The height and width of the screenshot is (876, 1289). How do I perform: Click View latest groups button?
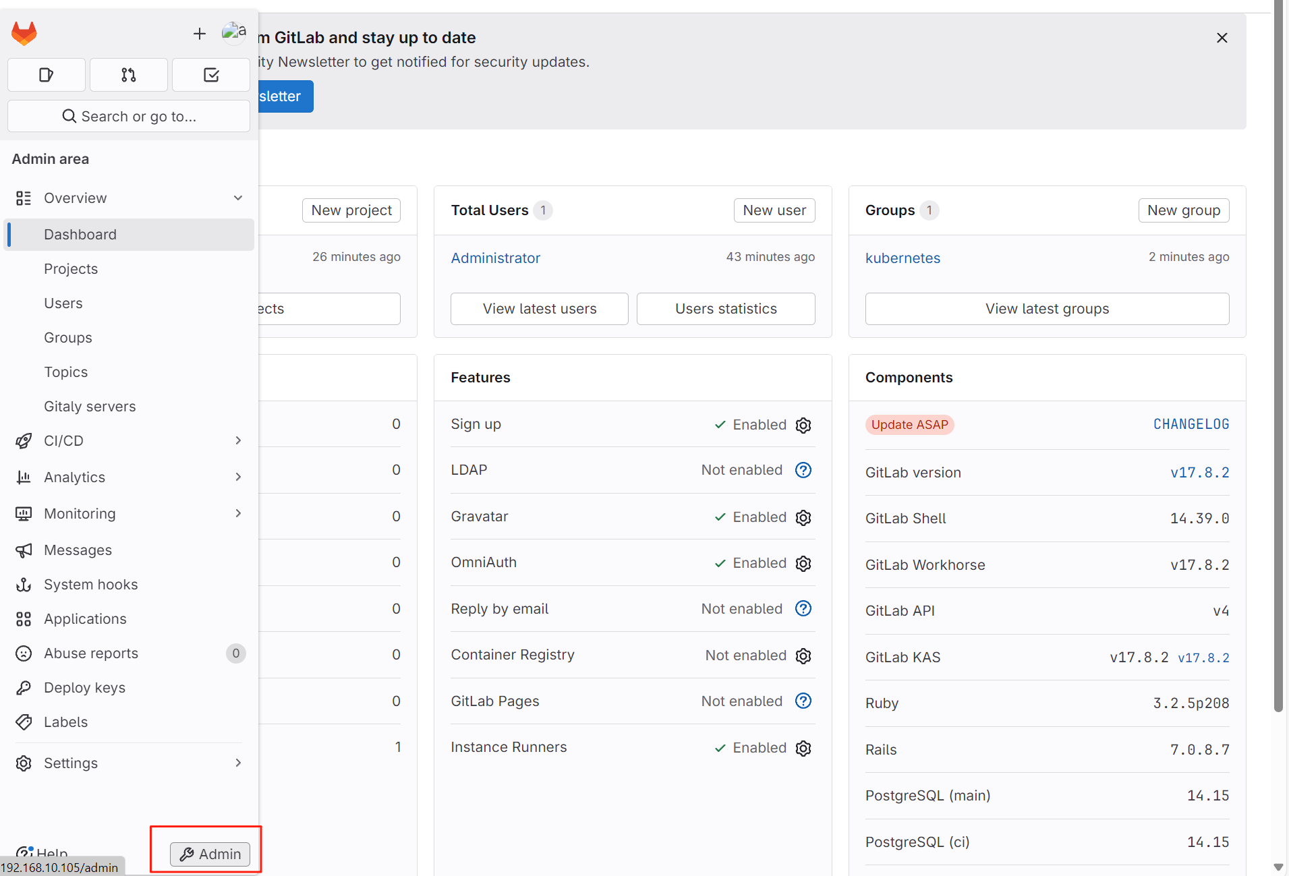pos(1047,309)
